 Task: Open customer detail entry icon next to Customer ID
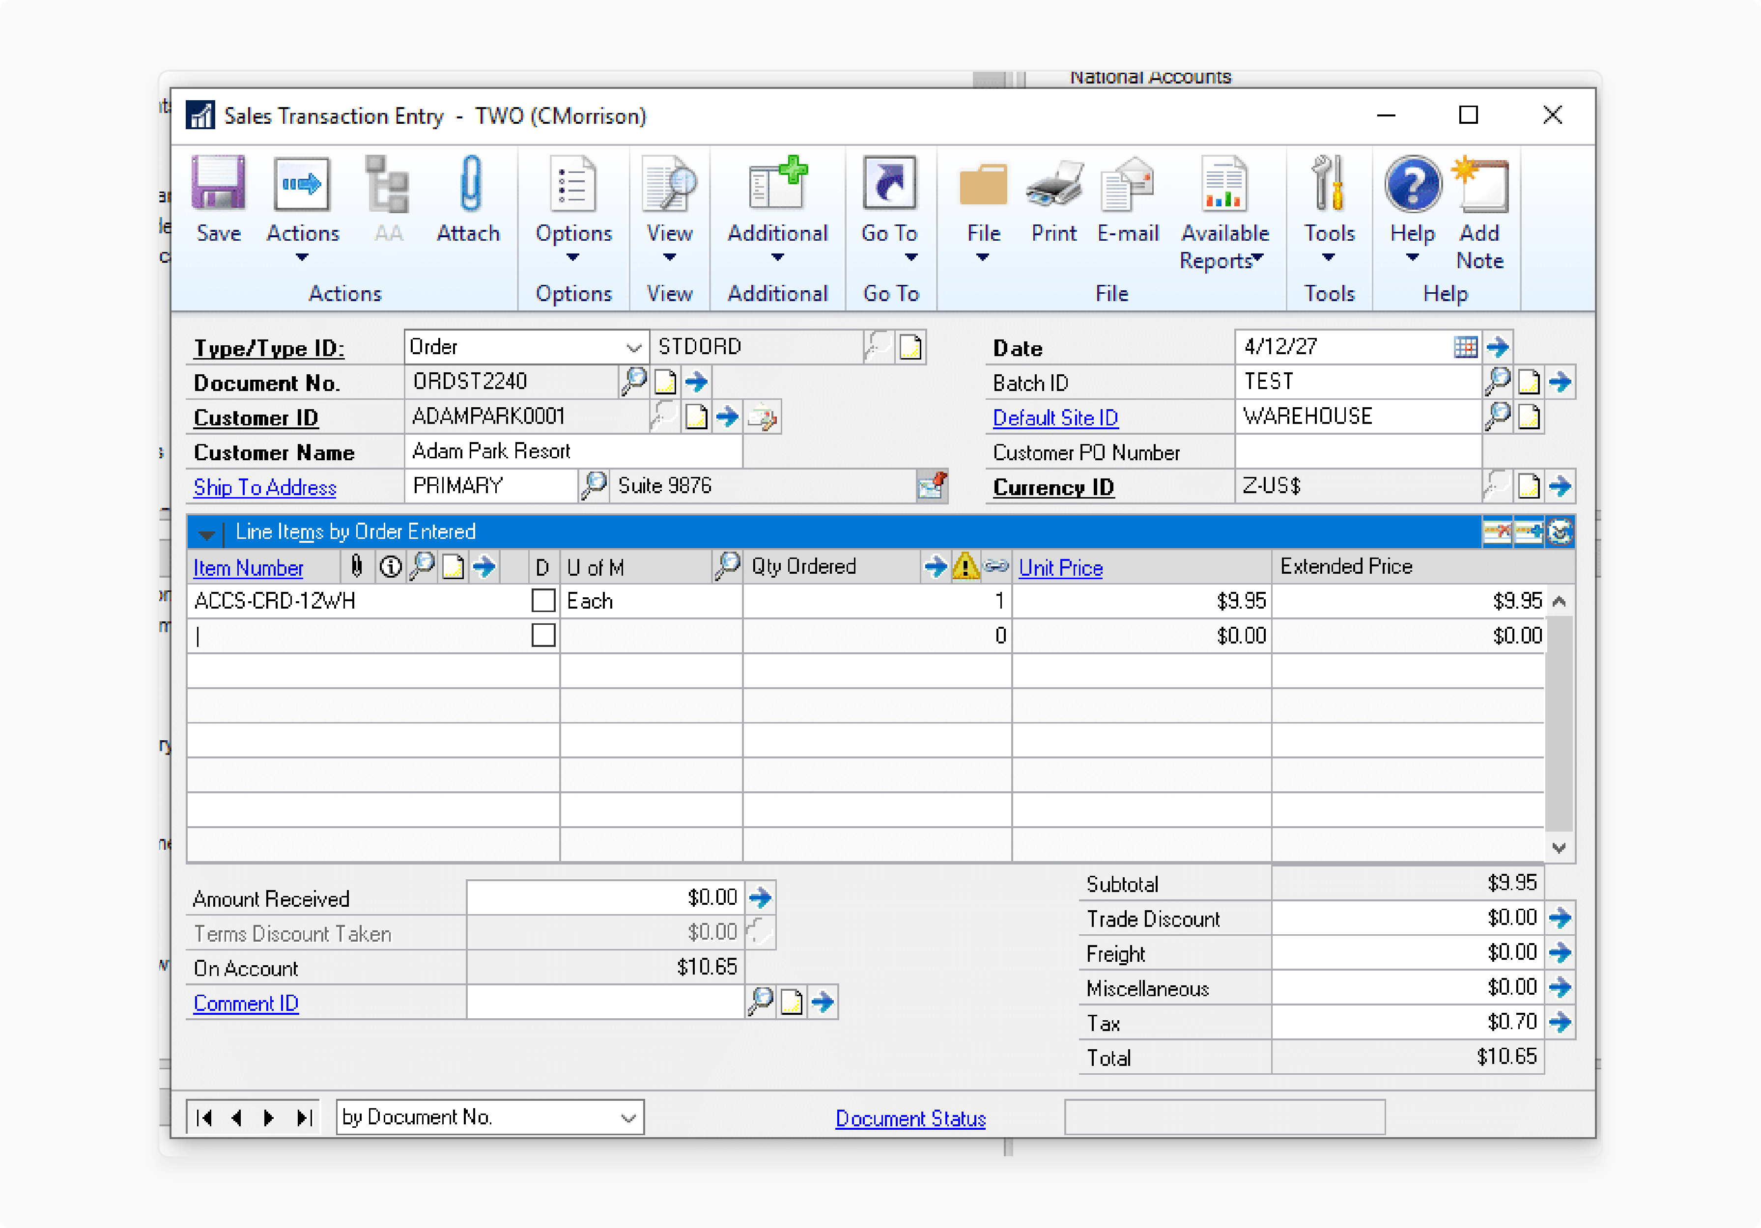point(762,416)
